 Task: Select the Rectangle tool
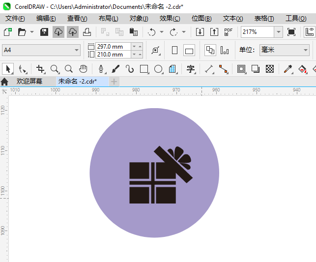click(x=144, y=69)
